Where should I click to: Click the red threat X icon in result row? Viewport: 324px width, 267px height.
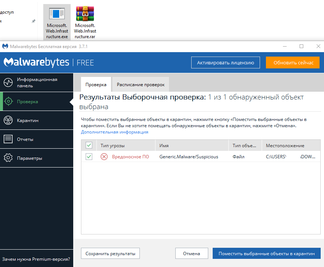click(x=104, y=157)
